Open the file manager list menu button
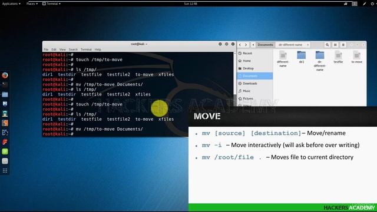Image resolution: width=377 pixels, height=212 pixels. tap(343, 45)
